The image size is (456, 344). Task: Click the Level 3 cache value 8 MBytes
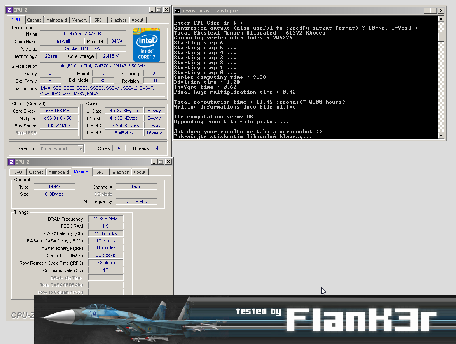(124, 133)
